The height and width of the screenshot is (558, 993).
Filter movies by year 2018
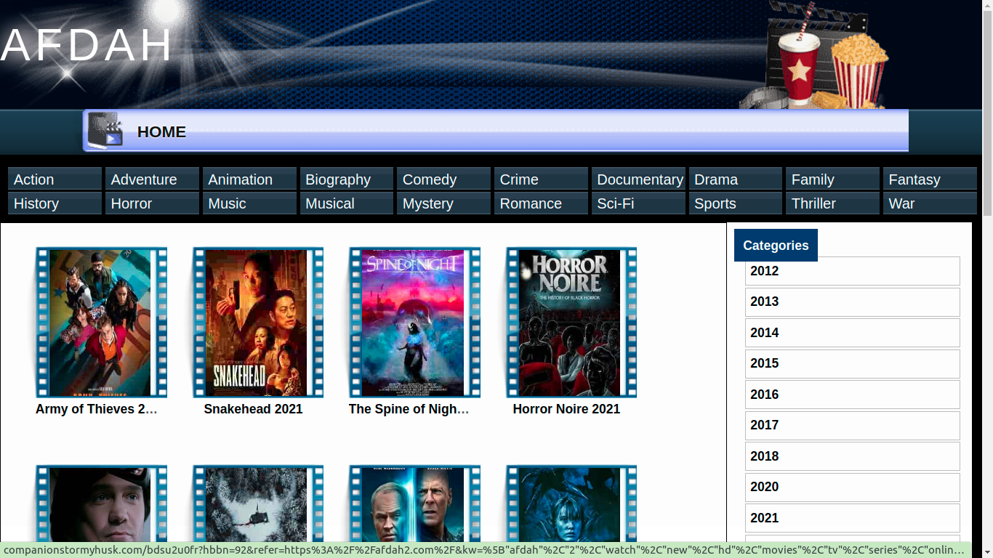point(852,456)
